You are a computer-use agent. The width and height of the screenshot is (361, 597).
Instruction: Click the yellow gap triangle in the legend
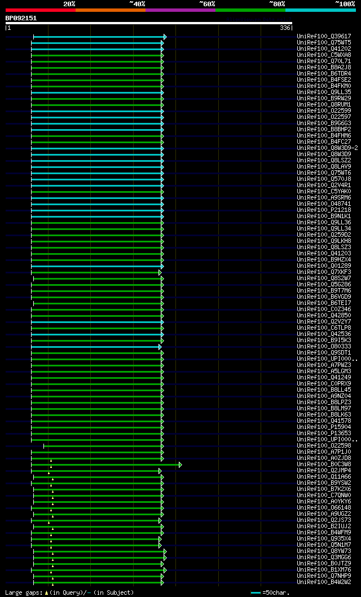click(46, 593)
